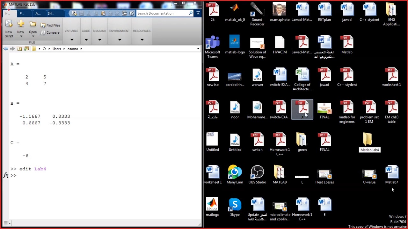
Task: Click the Up One Level folder icon
Action: click(x=19, y=49)
